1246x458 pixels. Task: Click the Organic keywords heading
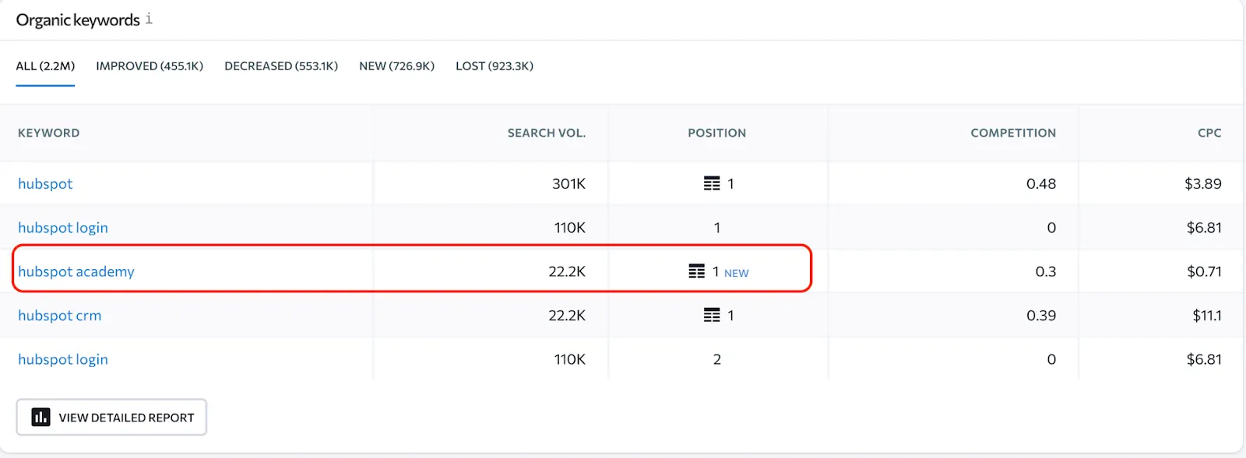(x=78, y=20)
